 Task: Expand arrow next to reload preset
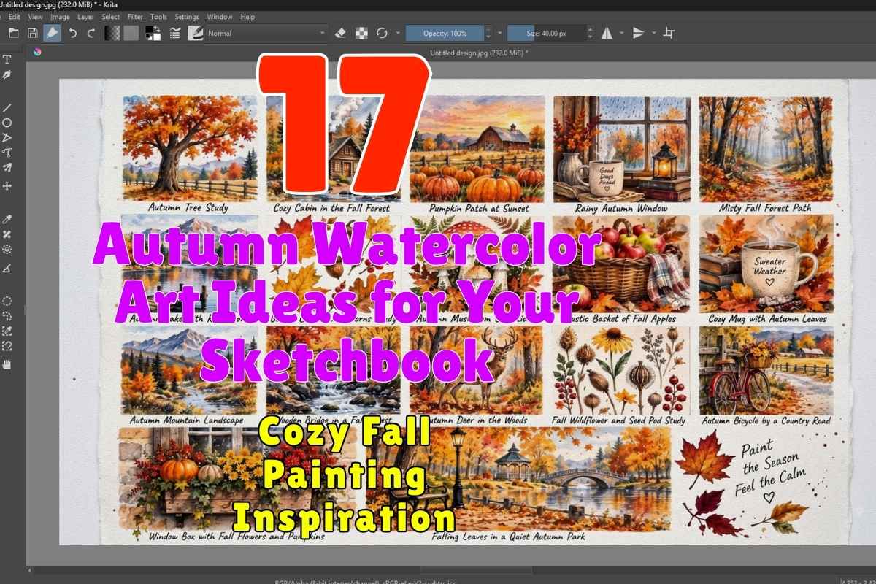(x=398, y=33)
